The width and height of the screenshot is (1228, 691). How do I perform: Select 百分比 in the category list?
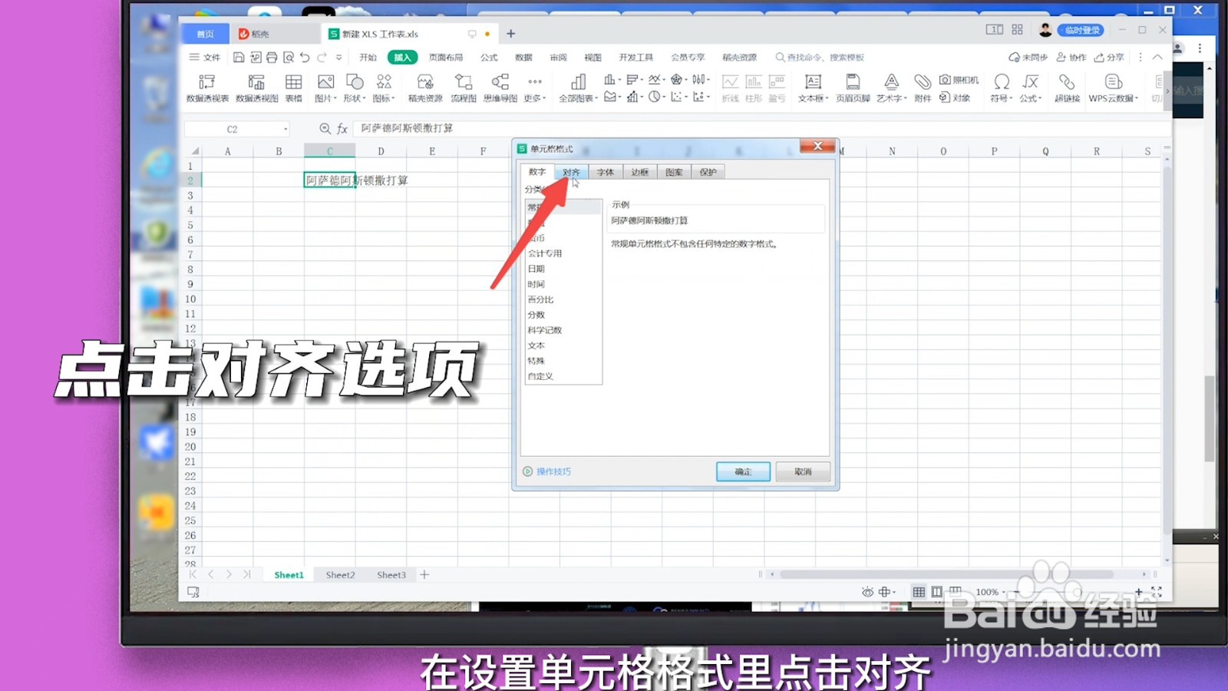[x=563, y=299]
